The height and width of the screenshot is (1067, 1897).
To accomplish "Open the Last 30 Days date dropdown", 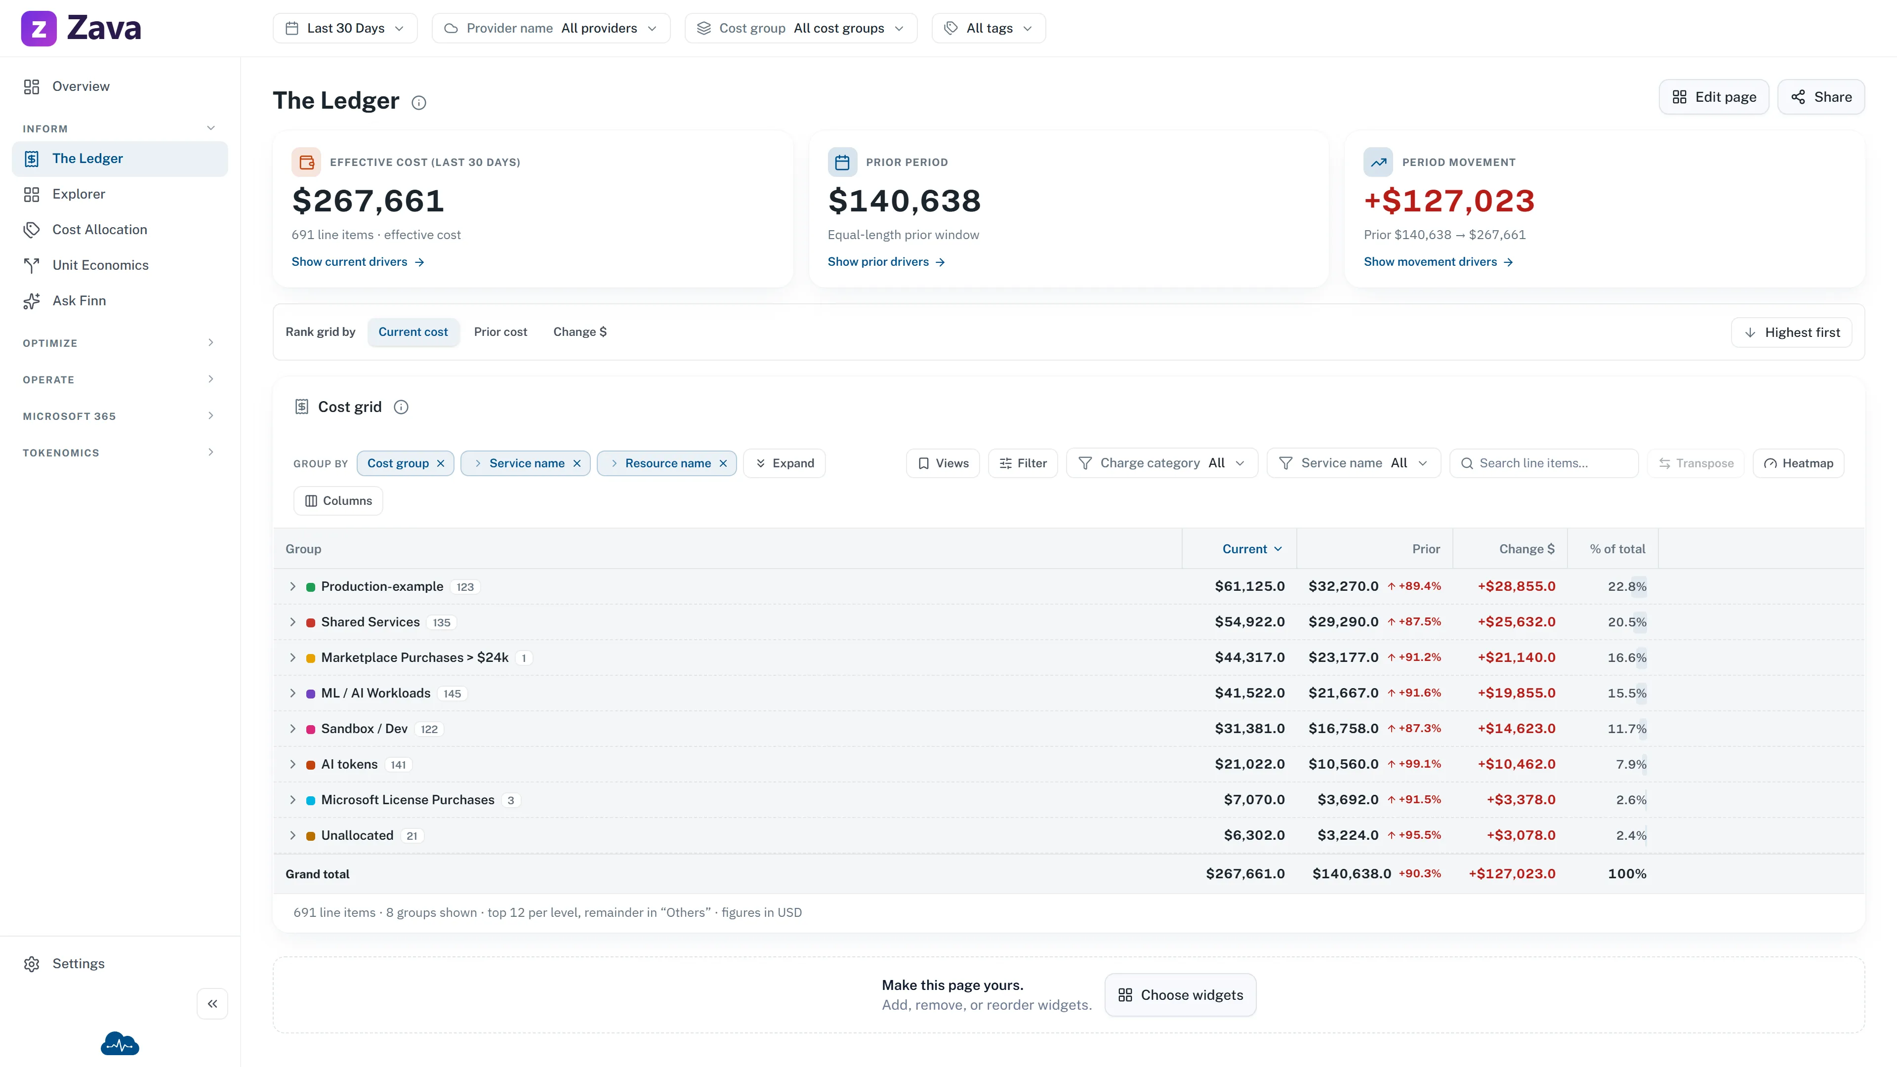I will click(345, 28).
